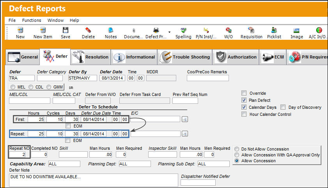Click the Inspector Skill input field
The image size is (328, 188).
click(163, 154)
